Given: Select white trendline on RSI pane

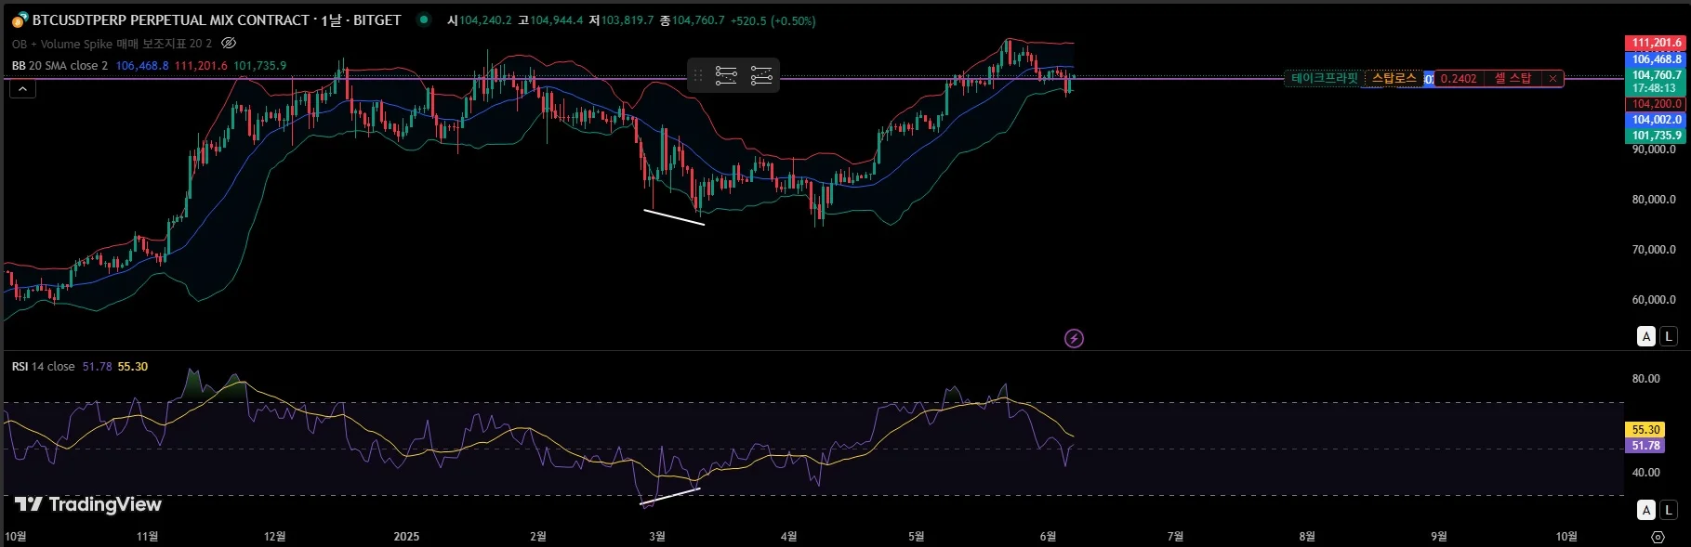Looking at the screenshot, I should click(669, 497).
